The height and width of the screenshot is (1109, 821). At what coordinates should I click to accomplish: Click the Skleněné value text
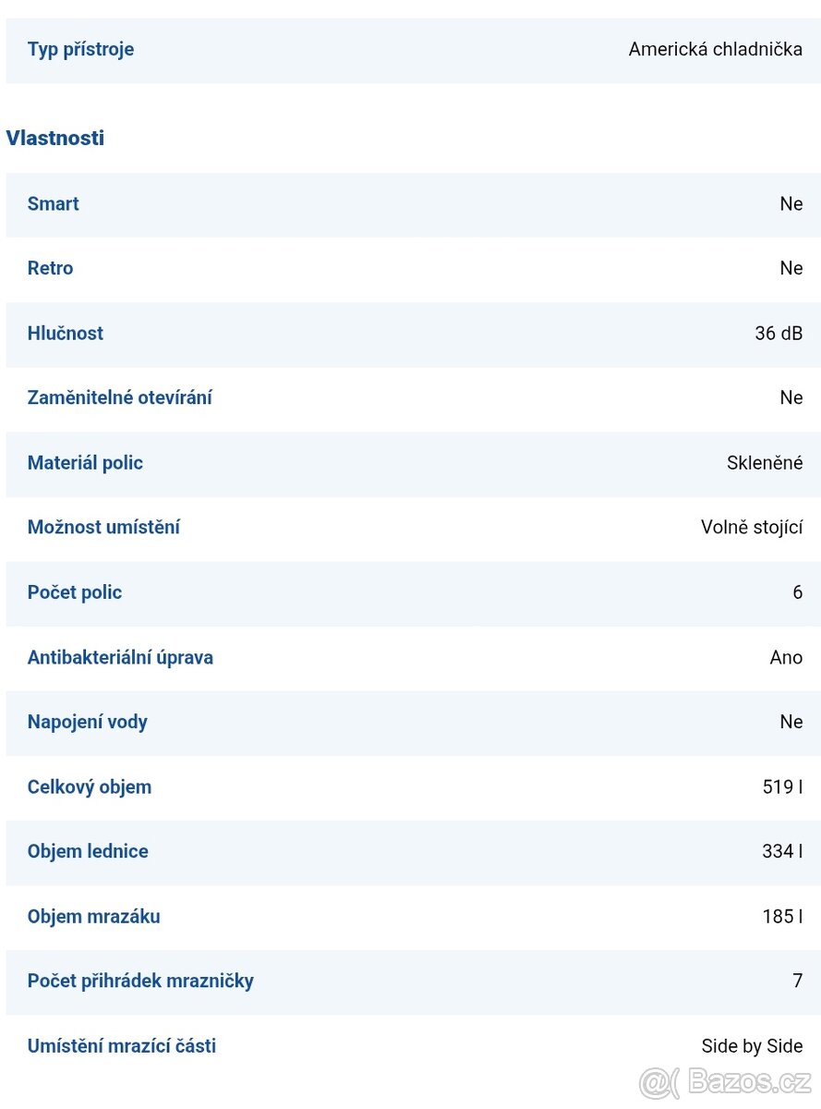pos(765,463)
